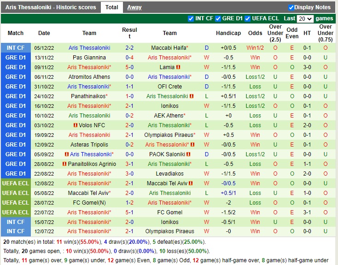Viewport: 338px width, 265px height.
Task: Click red card icon in Panathinaikos match row
Action: coord(192,96)
